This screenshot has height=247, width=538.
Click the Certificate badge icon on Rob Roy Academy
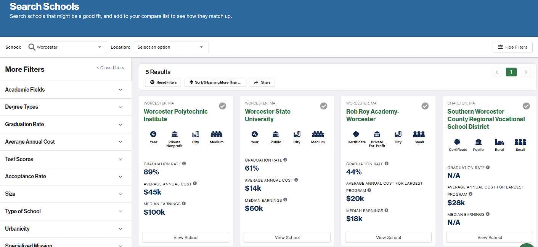click(x=356, y=134)
